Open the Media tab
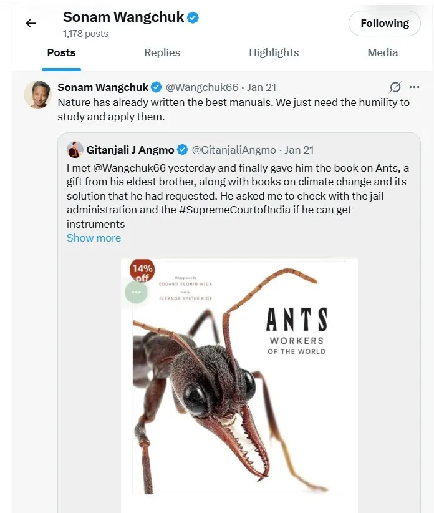This screenshot has width=434, height=513. (x=382, y=52)
